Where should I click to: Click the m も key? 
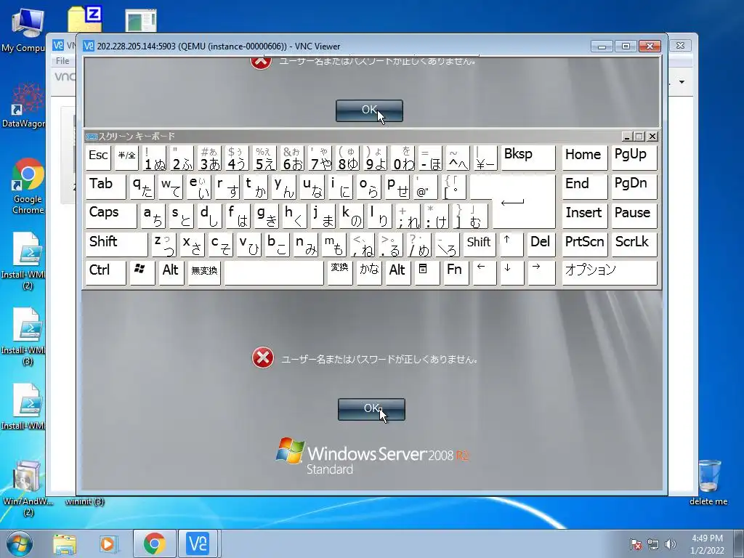334,245
